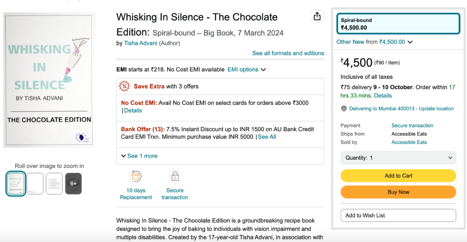The width and height of the screenshot is (467, 242).
Task: Expand EMI options dropdown
Action: point(246,69)
